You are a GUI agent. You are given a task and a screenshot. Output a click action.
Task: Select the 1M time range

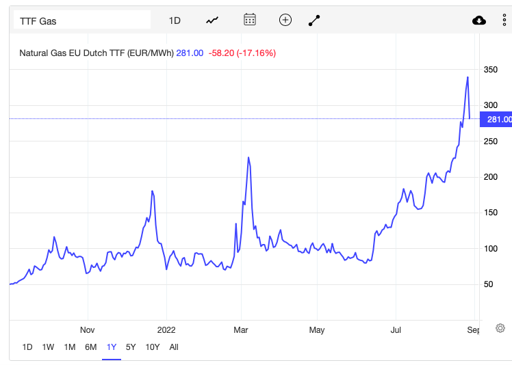coord(70,347)
